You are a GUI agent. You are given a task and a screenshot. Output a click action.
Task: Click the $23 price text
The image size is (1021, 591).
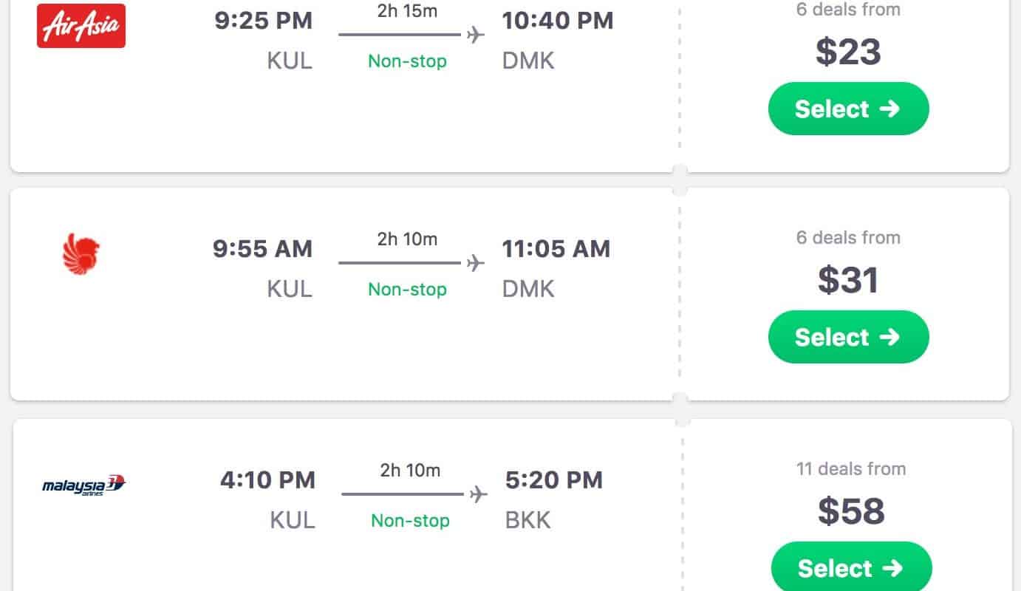tap(848, 52)
